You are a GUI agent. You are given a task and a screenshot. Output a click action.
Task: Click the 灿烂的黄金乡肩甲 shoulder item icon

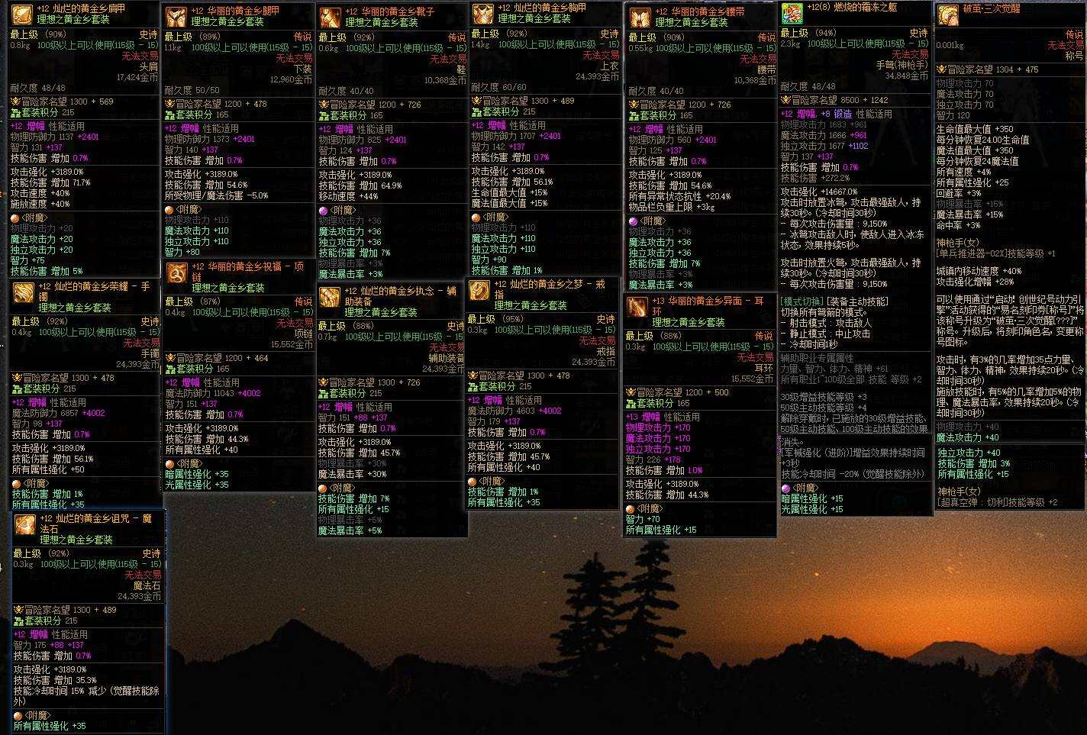21,15
